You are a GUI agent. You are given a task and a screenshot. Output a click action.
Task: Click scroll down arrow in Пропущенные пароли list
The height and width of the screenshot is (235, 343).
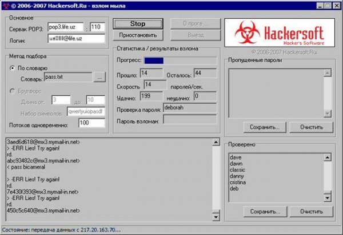tap(328, 114)
